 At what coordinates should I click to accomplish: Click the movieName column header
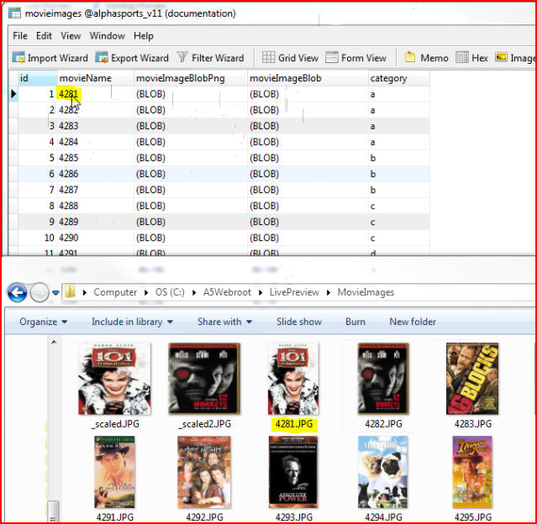point(95,78)
